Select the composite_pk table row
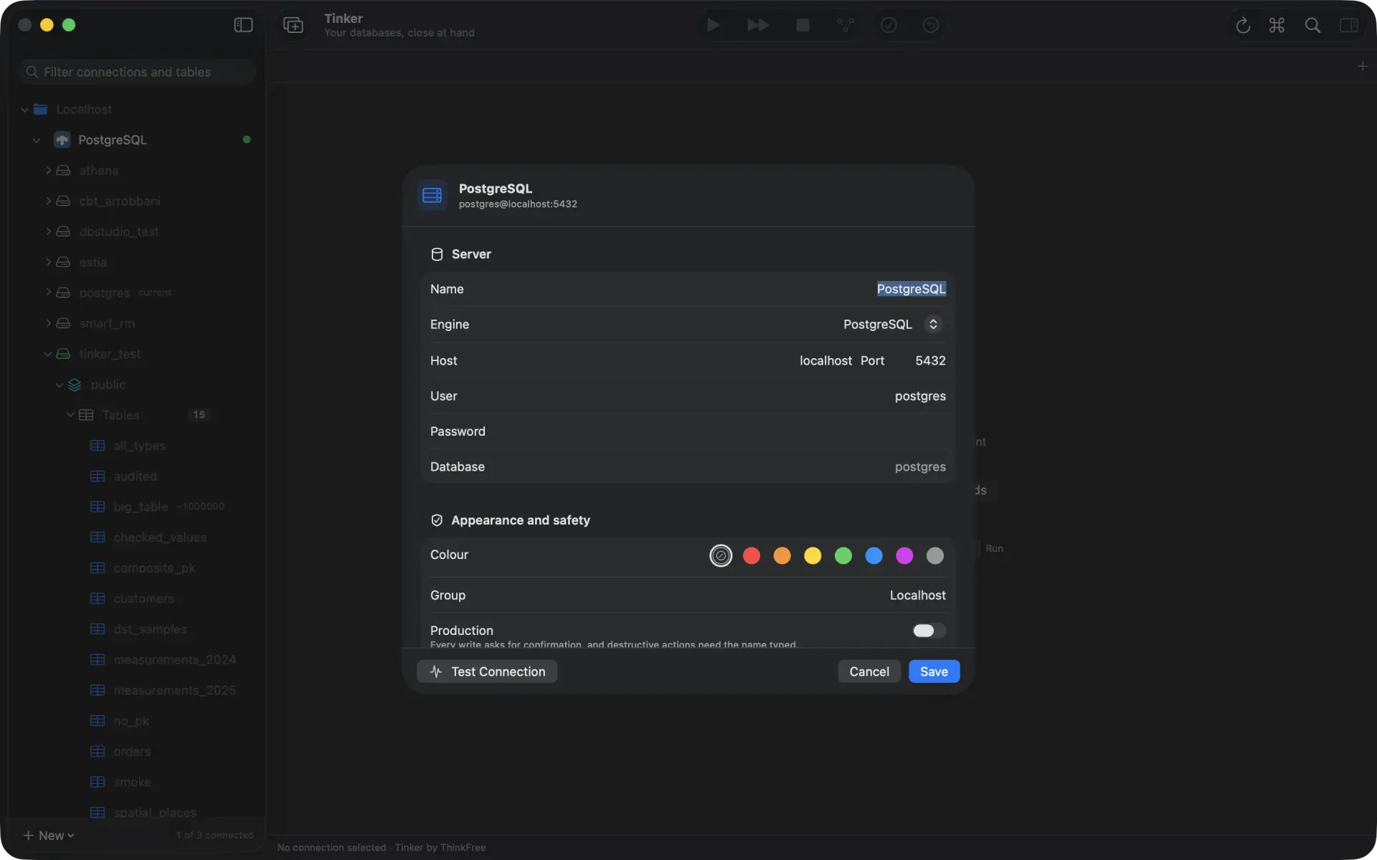The image size is (1377, 860). [136, 568]
